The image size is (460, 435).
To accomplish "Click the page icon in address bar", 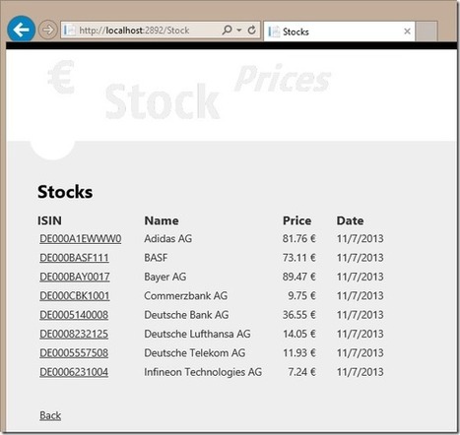I will click(70, 31).
